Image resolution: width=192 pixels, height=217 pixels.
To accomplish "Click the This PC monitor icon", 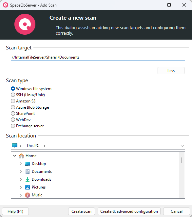I will (x=15, y=146).
